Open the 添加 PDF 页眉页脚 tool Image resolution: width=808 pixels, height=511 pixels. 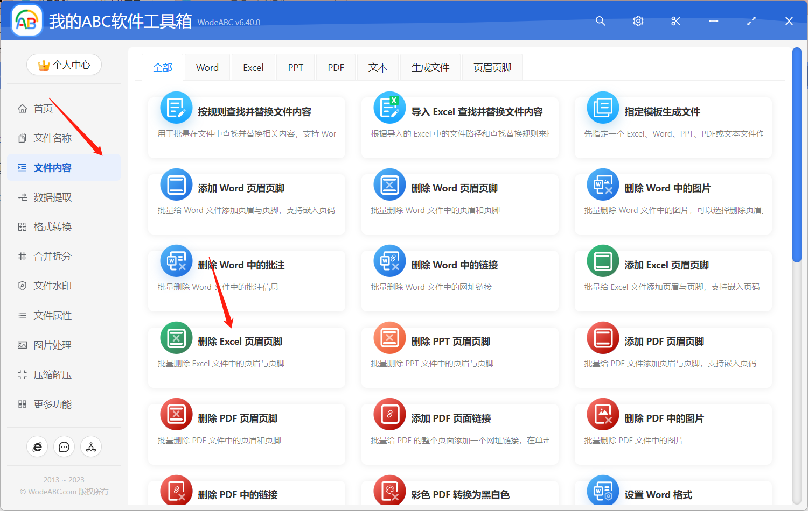[672, 357]
